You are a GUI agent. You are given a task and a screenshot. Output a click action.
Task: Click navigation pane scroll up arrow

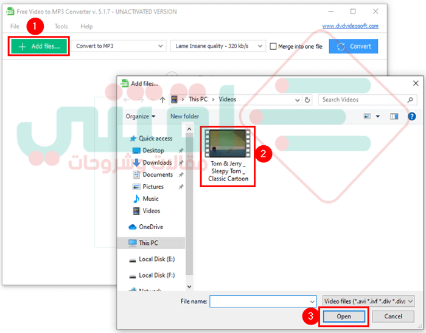click(189, 129)
